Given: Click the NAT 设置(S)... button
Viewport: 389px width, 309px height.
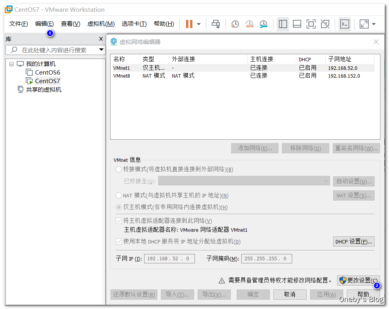Looking at the screenshot, I should (x=353, y=195).
